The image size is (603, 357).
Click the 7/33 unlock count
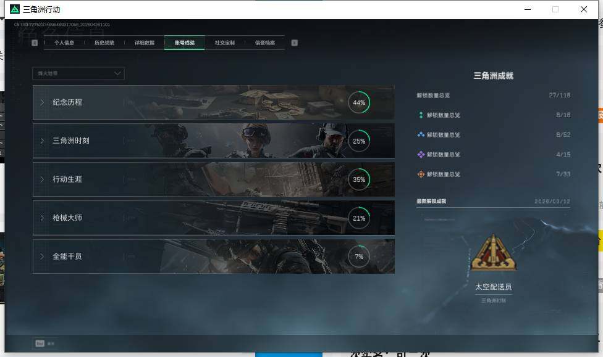click(563, 174)
